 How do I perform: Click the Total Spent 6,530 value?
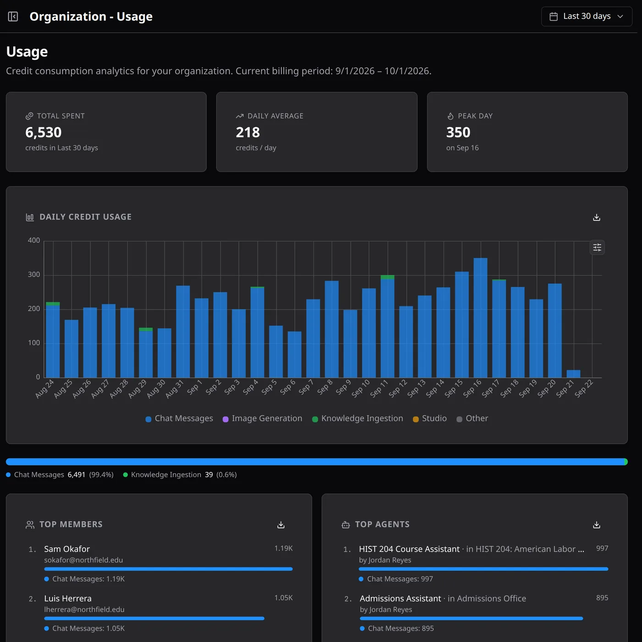pos(44,133)
